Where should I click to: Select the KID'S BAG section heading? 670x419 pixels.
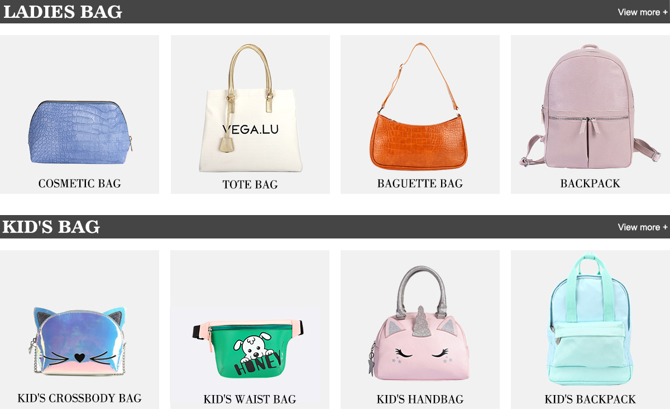point(51,227)
